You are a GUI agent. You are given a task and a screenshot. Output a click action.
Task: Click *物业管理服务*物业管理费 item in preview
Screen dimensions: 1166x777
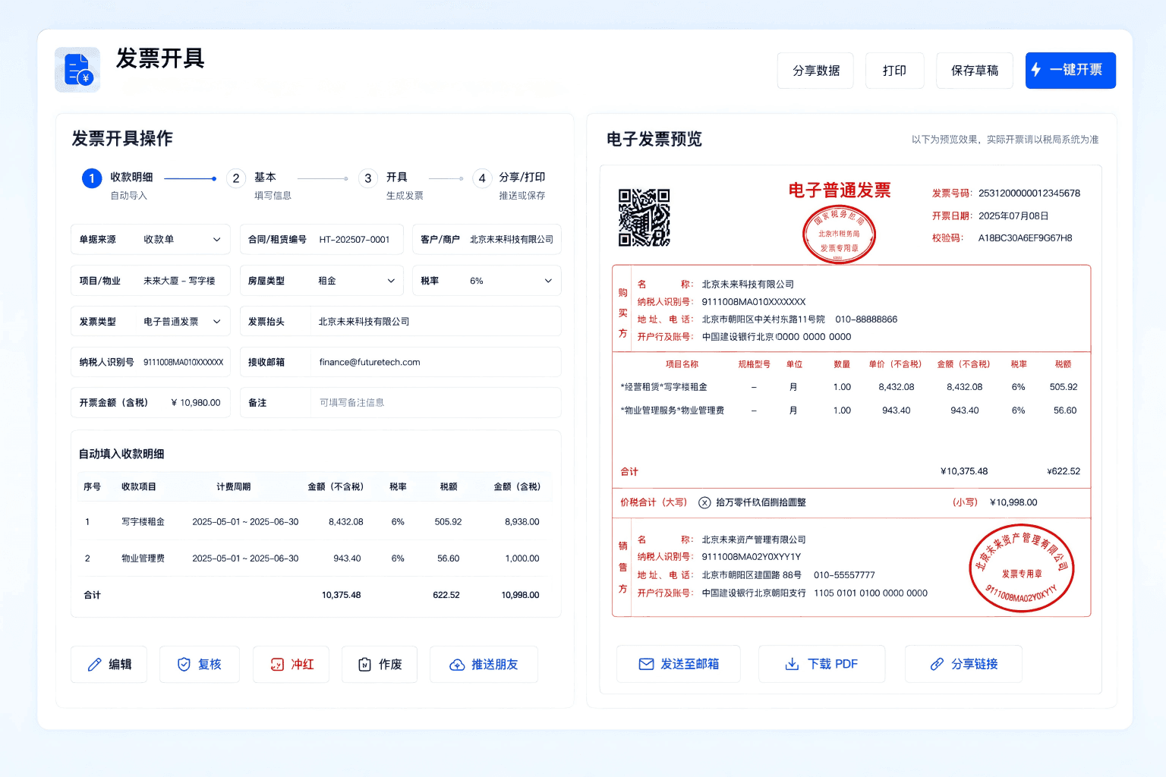[672, 411]
